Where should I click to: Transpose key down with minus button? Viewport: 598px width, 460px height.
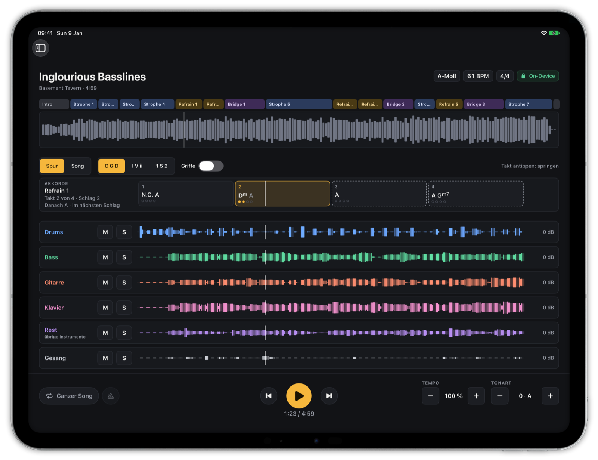click(x=500, y=396)
